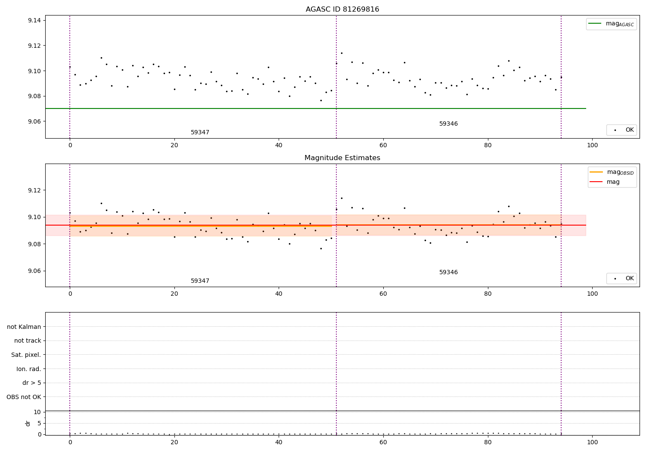The width and height of the screenshot is (646, 452).
Task: Click the 9.12 y-tick in Magnitude Estimates plot
Action: 34,190
